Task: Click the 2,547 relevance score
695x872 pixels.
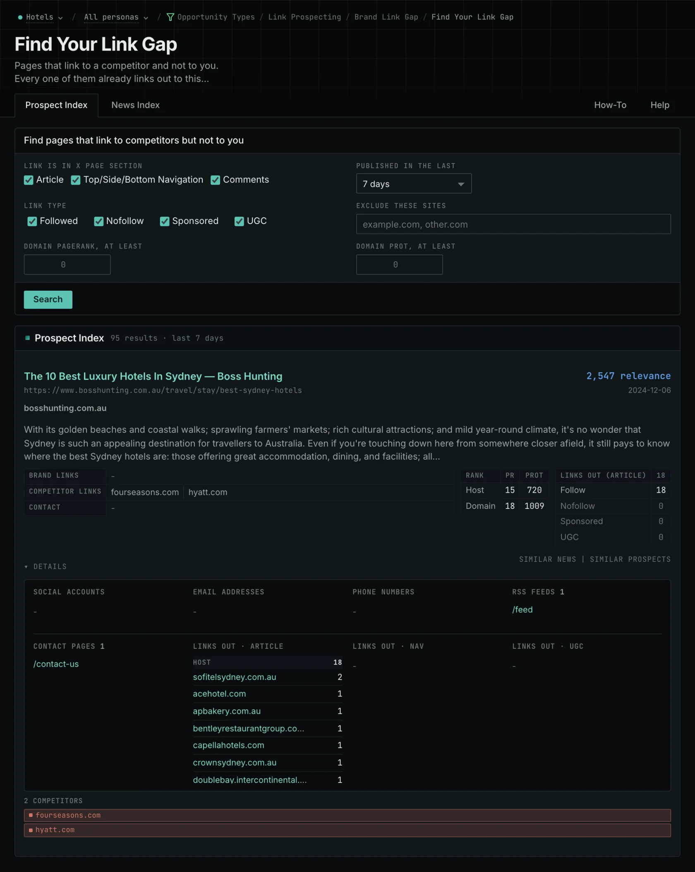Action: (x=628, y=376)
